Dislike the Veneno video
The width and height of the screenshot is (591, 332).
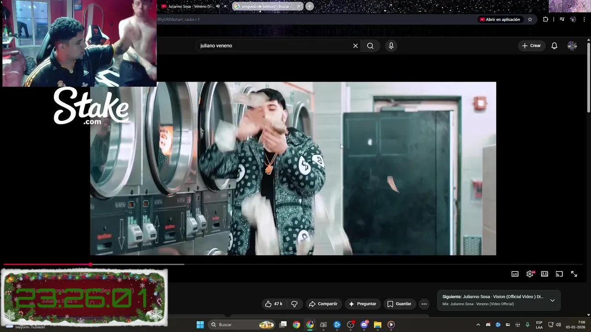294,304
